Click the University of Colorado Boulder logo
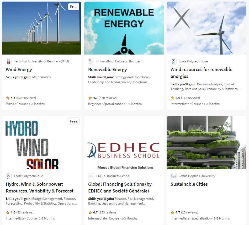Image resolution: width=249 pixels, height=225 pixels. [91, 61]
